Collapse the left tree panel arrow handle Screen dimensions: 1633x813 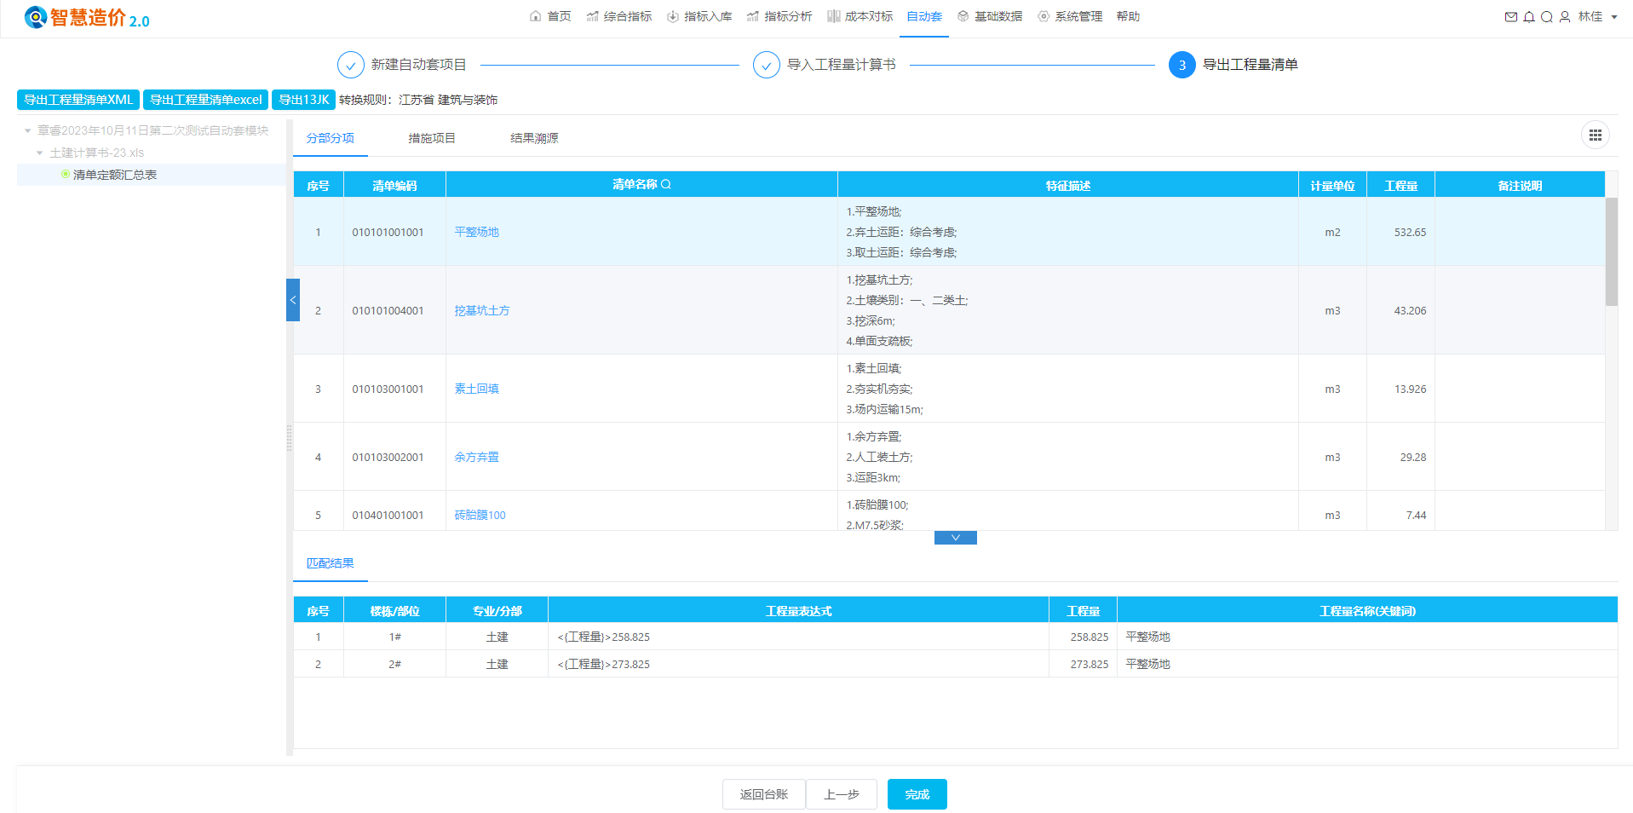(293, 300)
